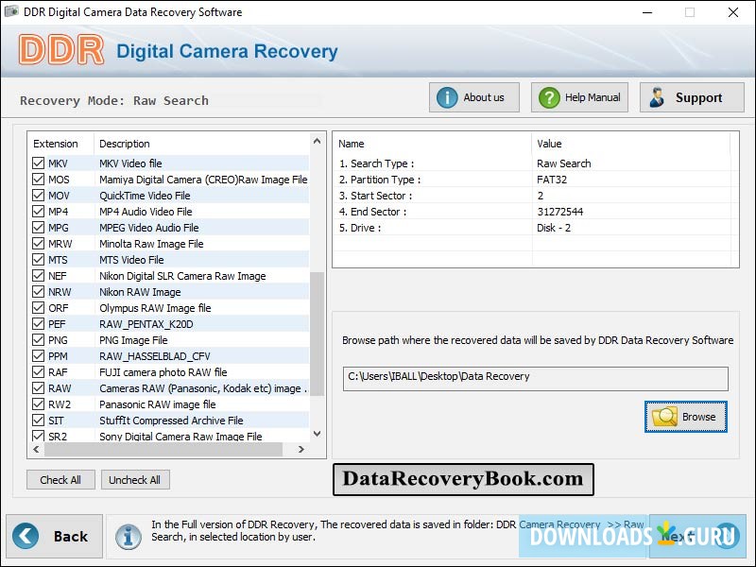The image size is (756, 567).
Task: Open the DataRecoveryBook.com link
Action: (463, 479)
